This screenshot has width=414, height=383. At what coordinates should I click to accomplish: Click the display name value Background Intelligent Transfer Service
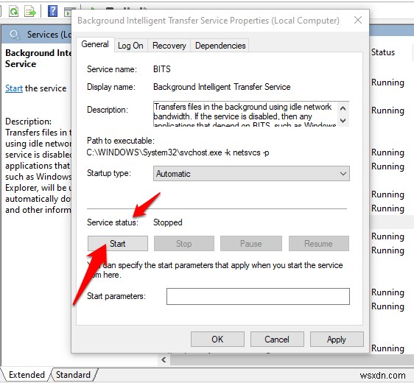point(222,87)
